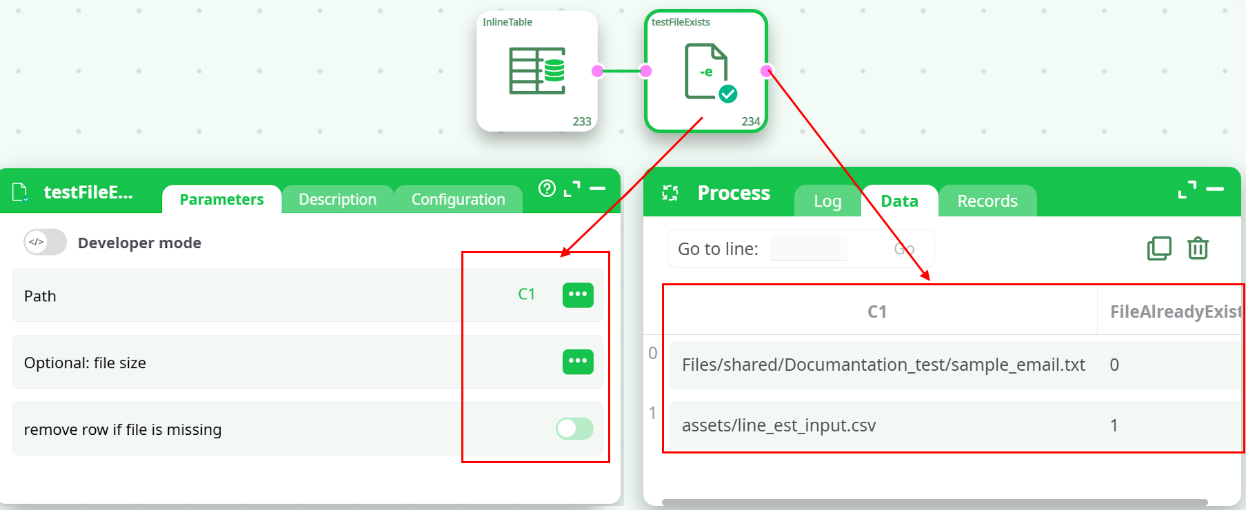
Task: Delete data with the trash icon
Action: 1198,248
